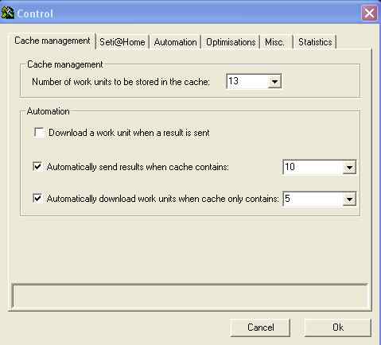Click the cache size field showing 13
Image resolution: width=381 pixels, height=345 pixels.
[x=247, y=81]
